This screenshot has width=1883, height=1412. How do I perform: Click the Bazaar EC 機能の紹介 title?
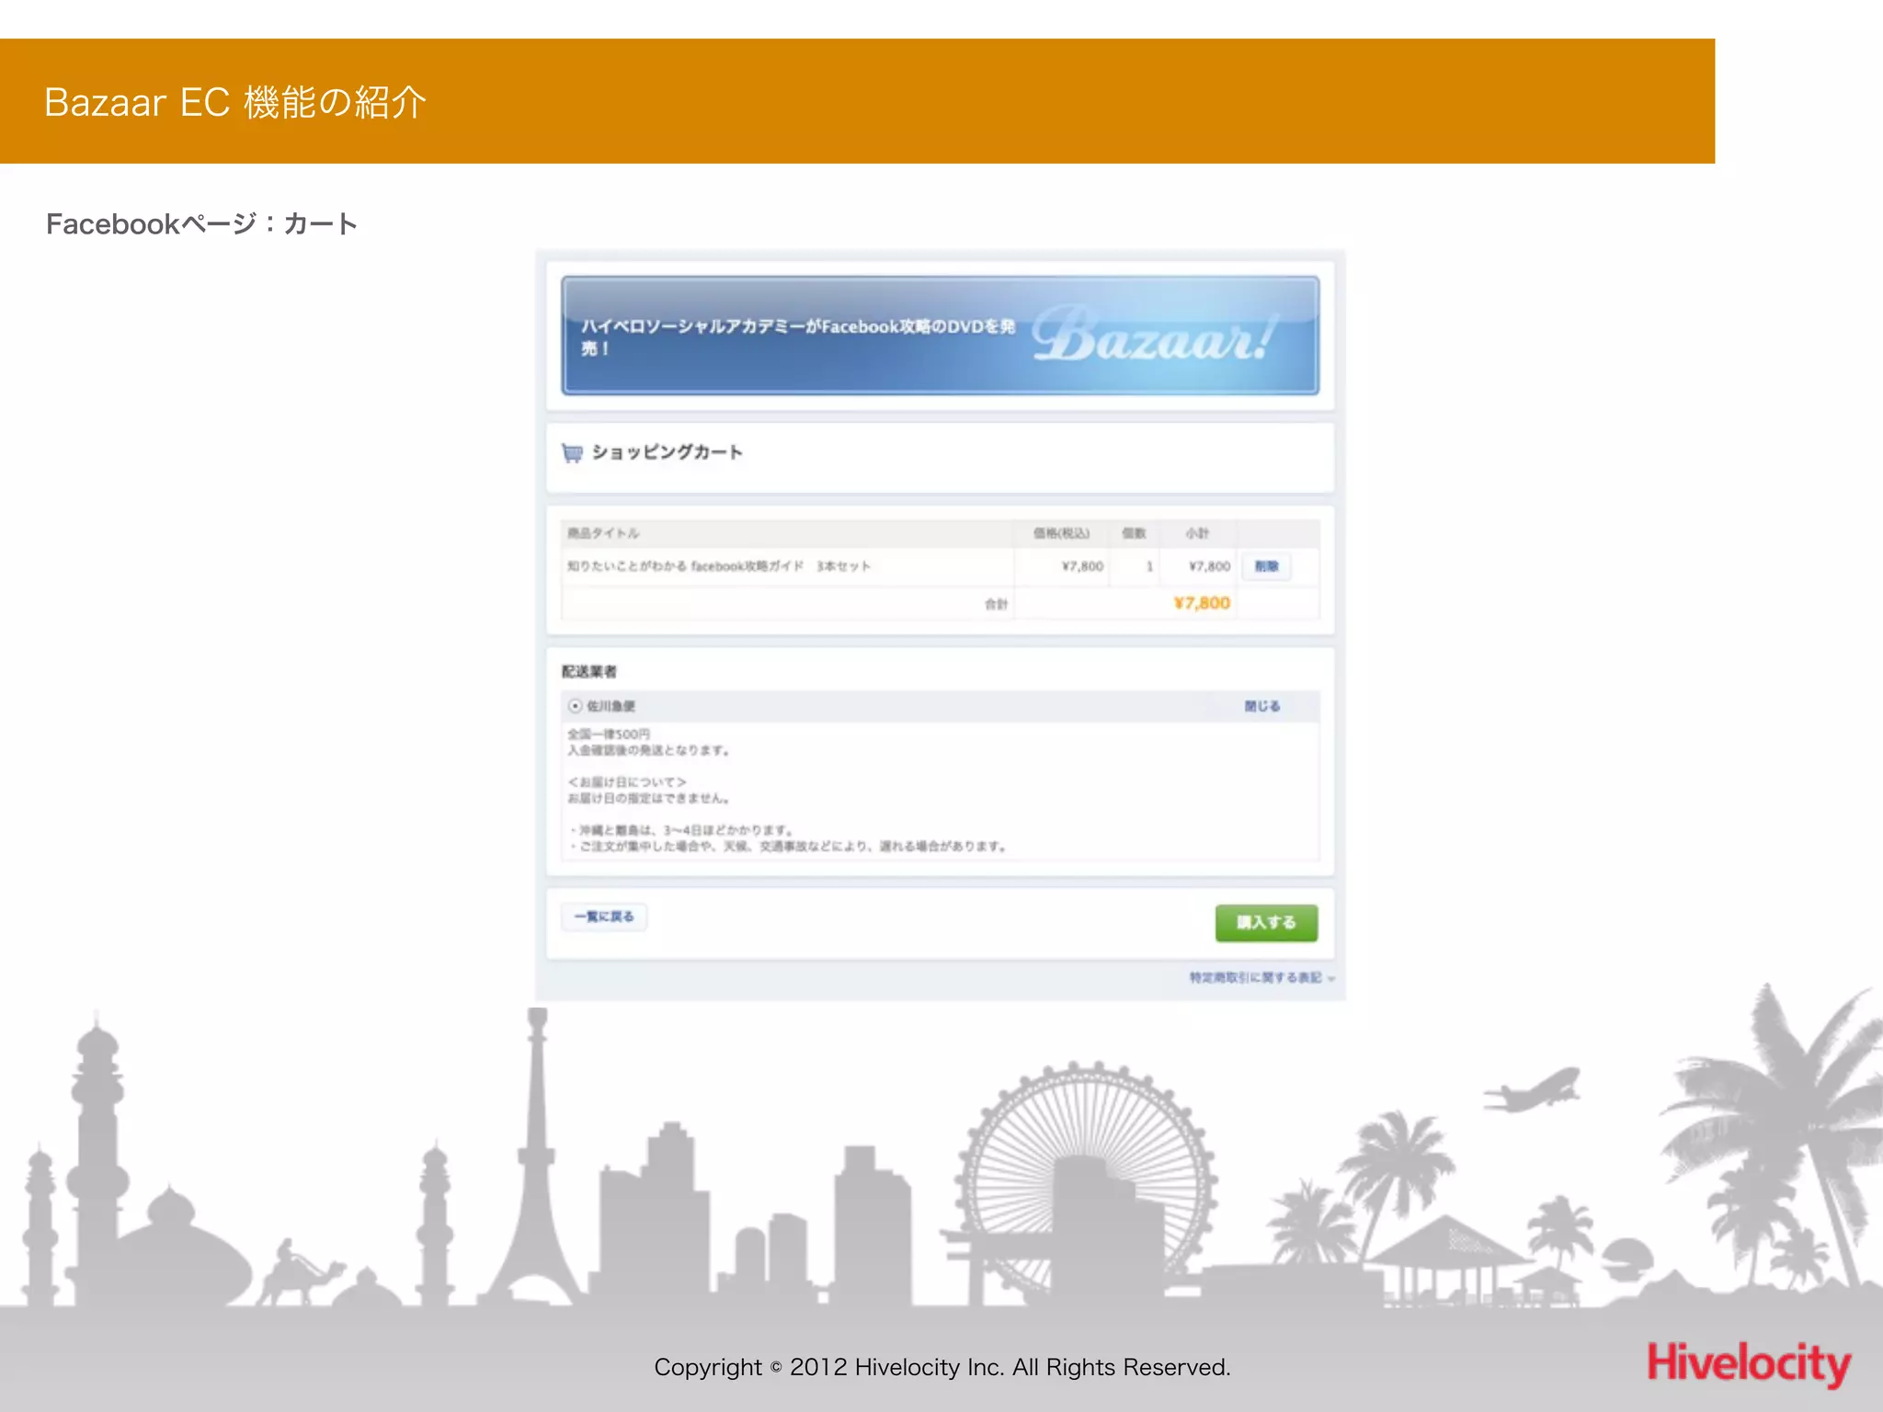(234, 102)
